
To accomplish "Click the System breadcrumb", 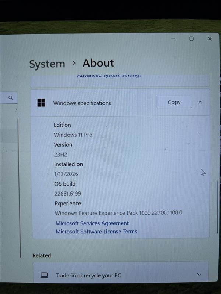I will click(47, 64).
